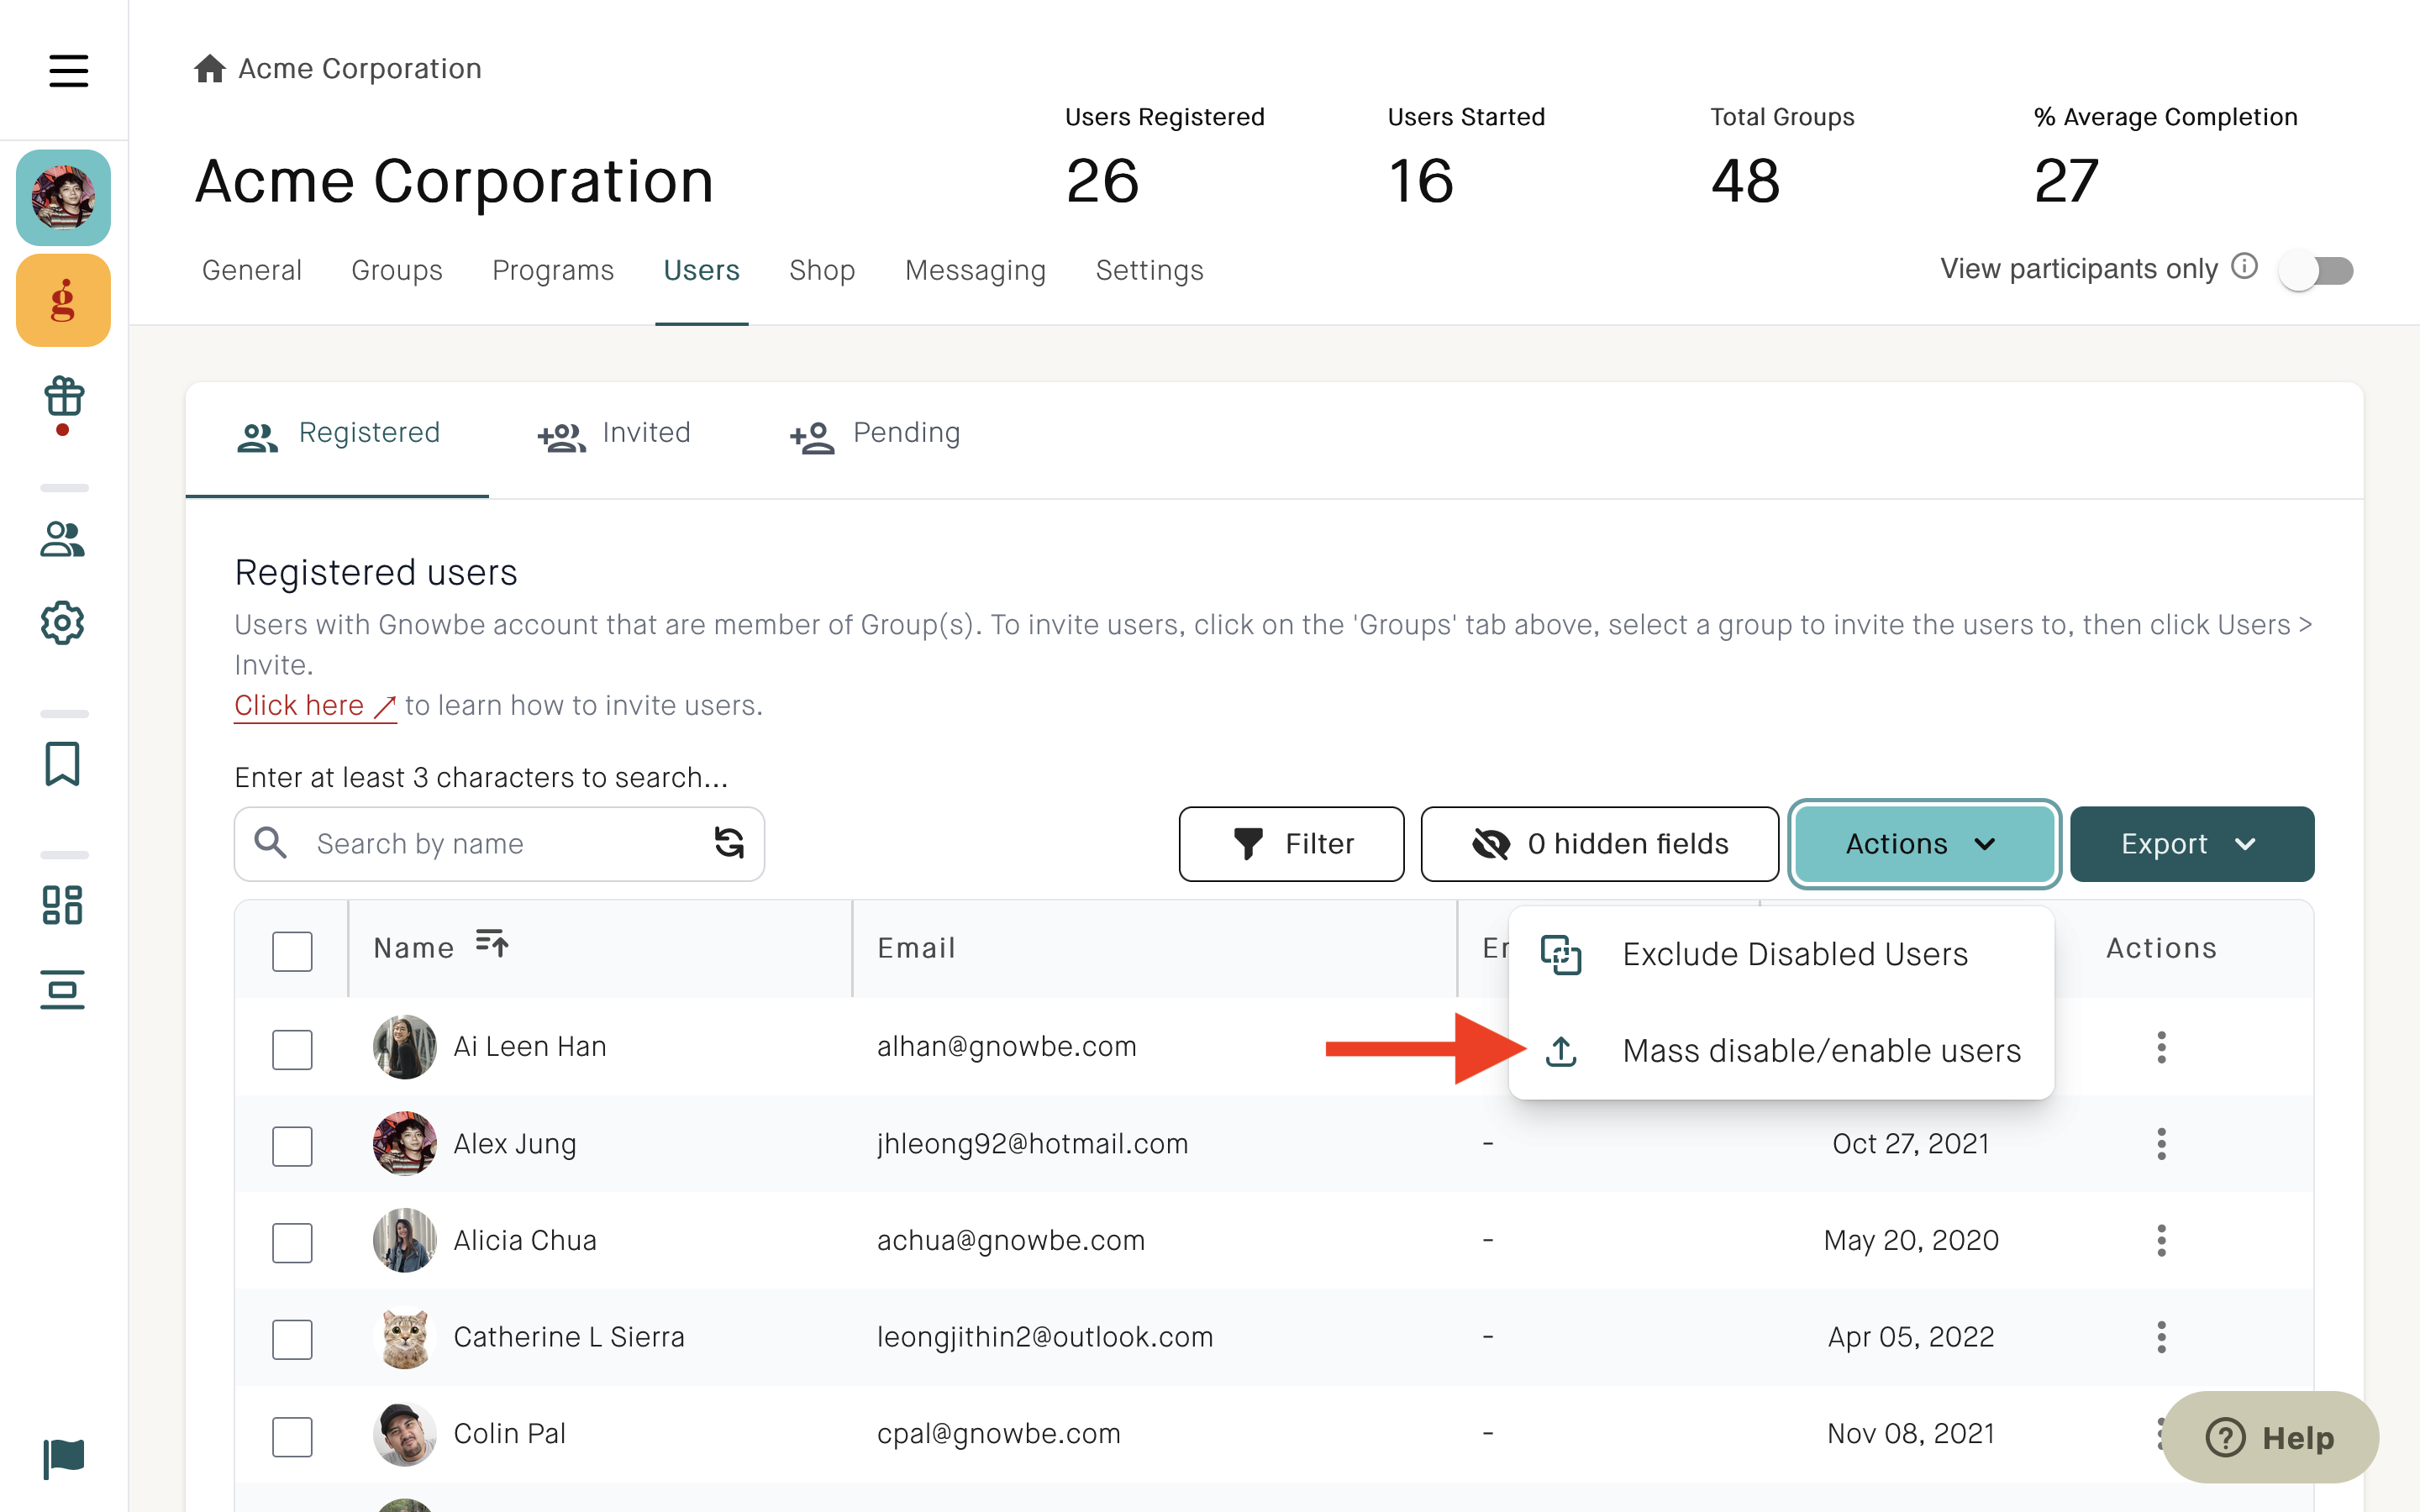
Task: Click email achua@gnowbe.com
Action: coord(1011,1240)
